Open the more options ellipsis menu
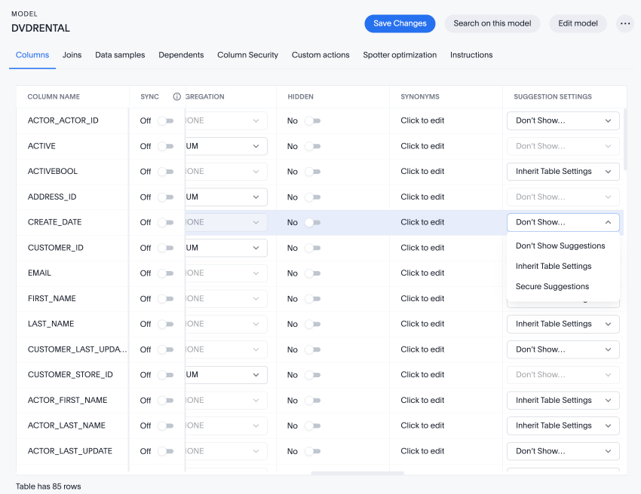The height and width of the screenshot is (494, 641). (624, 23)
